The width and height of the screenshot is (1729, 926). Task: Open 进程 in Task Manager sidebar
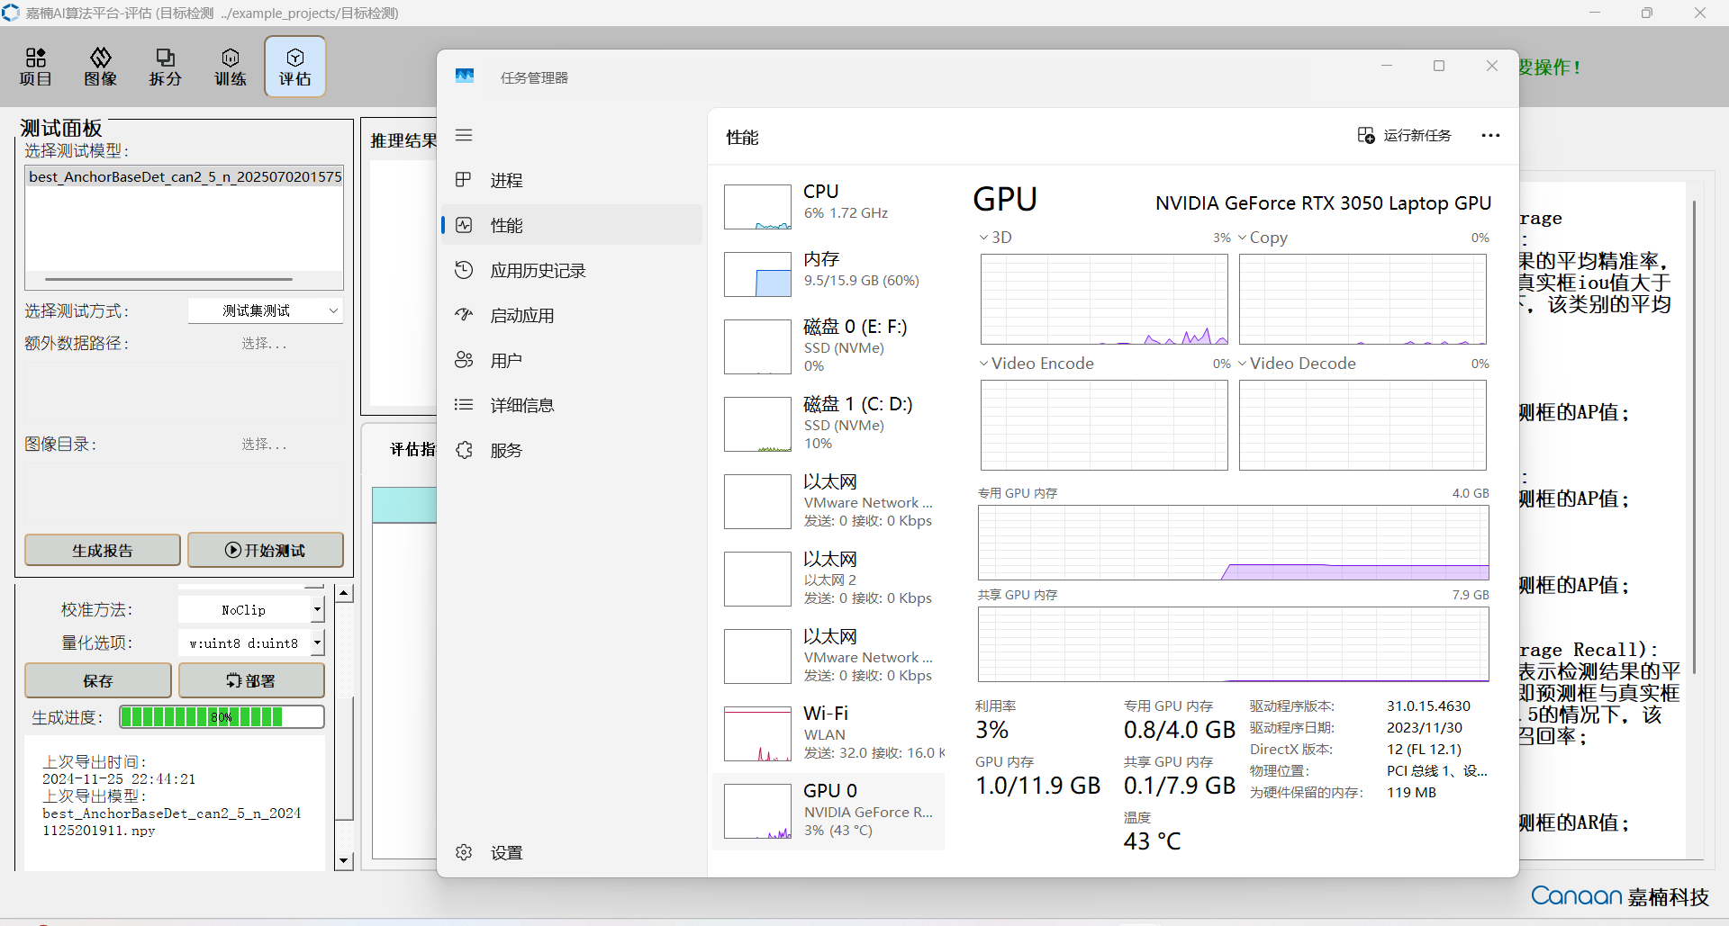pos(572,180)
